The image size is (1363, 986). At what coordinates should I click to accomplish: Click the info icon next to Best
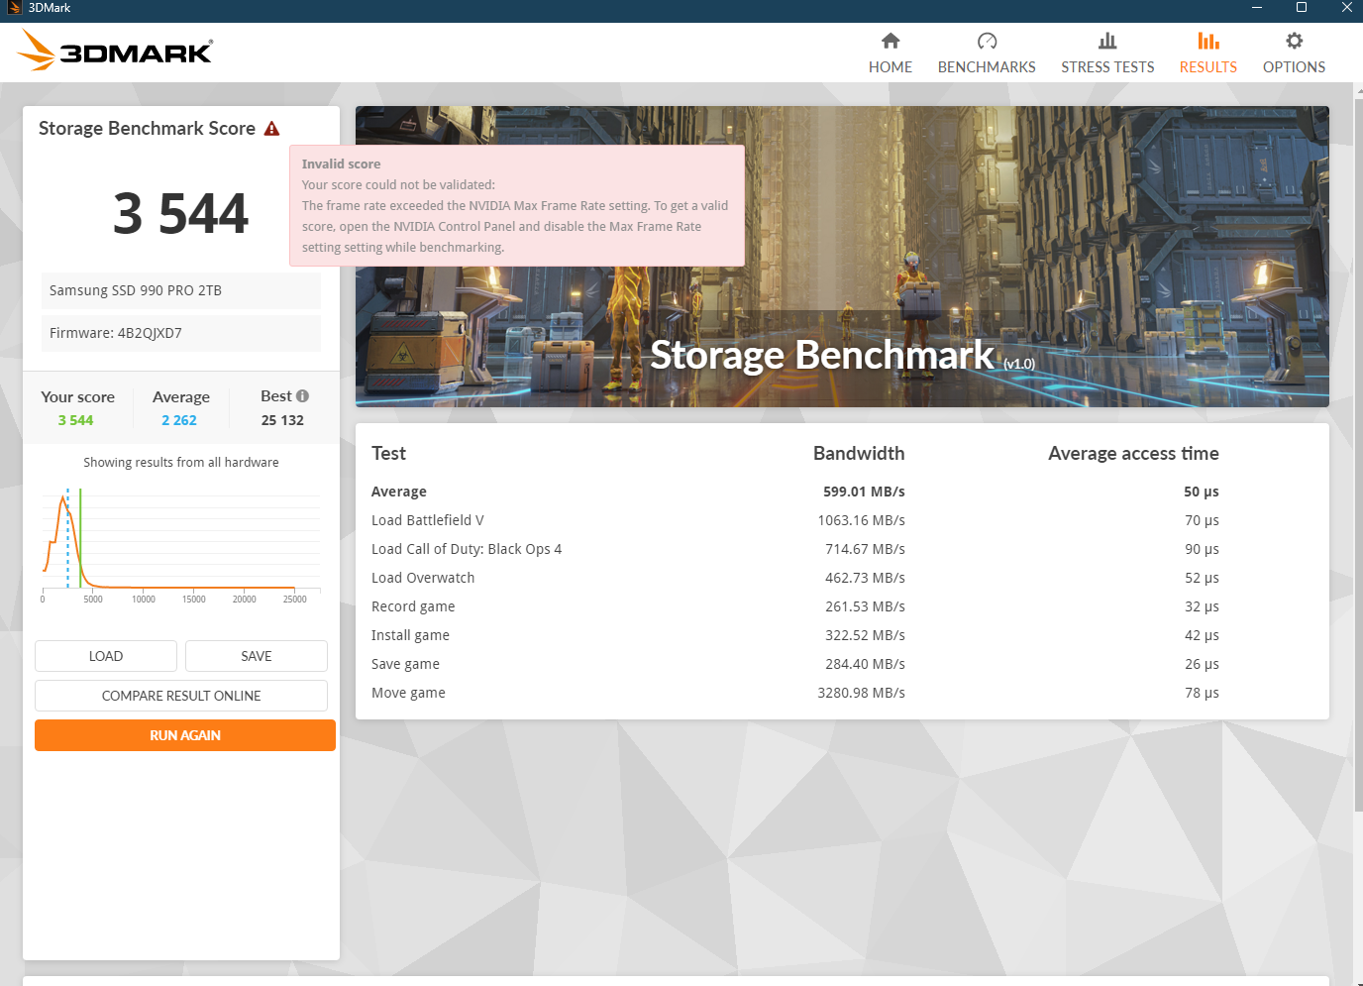pyautogui.click(x=302, y=396)
